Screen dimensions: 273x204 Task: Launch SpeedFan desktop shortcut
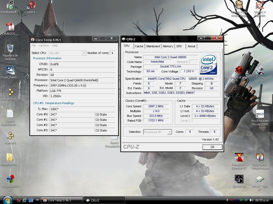pos(239,181)
